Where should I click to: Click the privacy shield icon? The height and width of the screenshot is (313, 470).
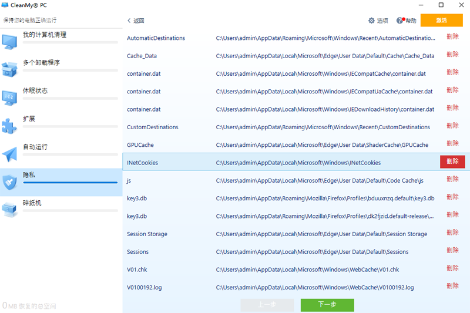10,181
